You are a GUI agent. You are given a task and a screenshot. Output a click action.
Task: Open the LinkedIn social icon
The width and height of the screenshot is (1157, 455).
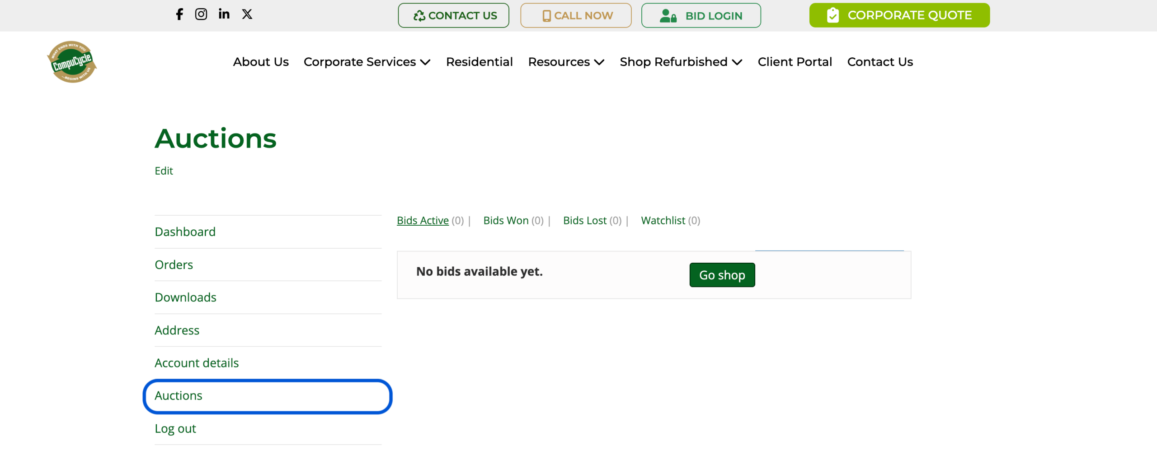[224, 14]
